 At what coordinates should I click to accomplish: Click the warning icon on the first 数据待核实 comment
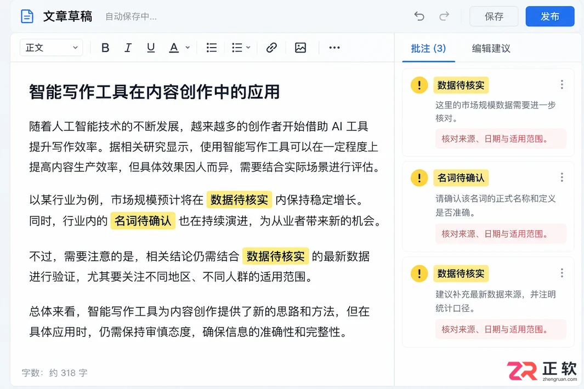point(419,85)
